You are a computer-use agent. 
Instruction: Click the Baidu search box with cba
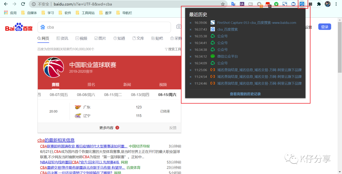(104, 27)
